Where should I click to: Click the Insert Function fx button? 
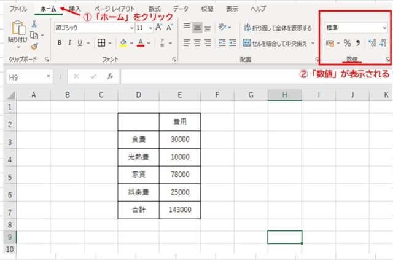(110, 76)
